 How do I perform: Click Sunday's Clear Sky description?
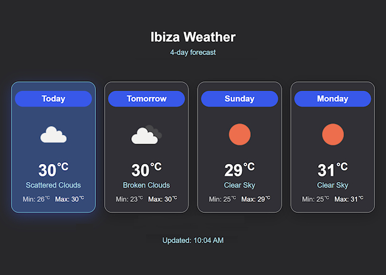coord(239,185)
